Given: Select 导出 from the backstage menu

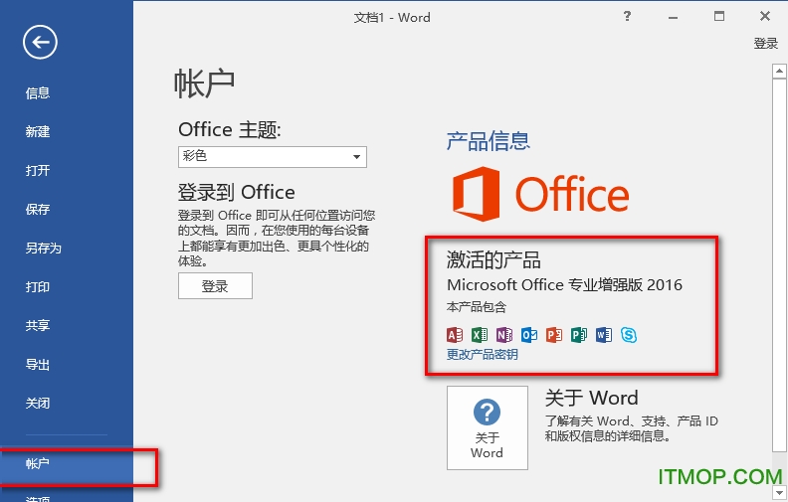Looking at the screenshot, I should coord(38,365).
